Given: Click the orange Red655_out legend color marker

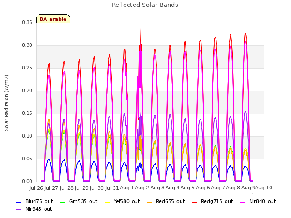Looking at the screenshot, I should [x=150, y=202].
